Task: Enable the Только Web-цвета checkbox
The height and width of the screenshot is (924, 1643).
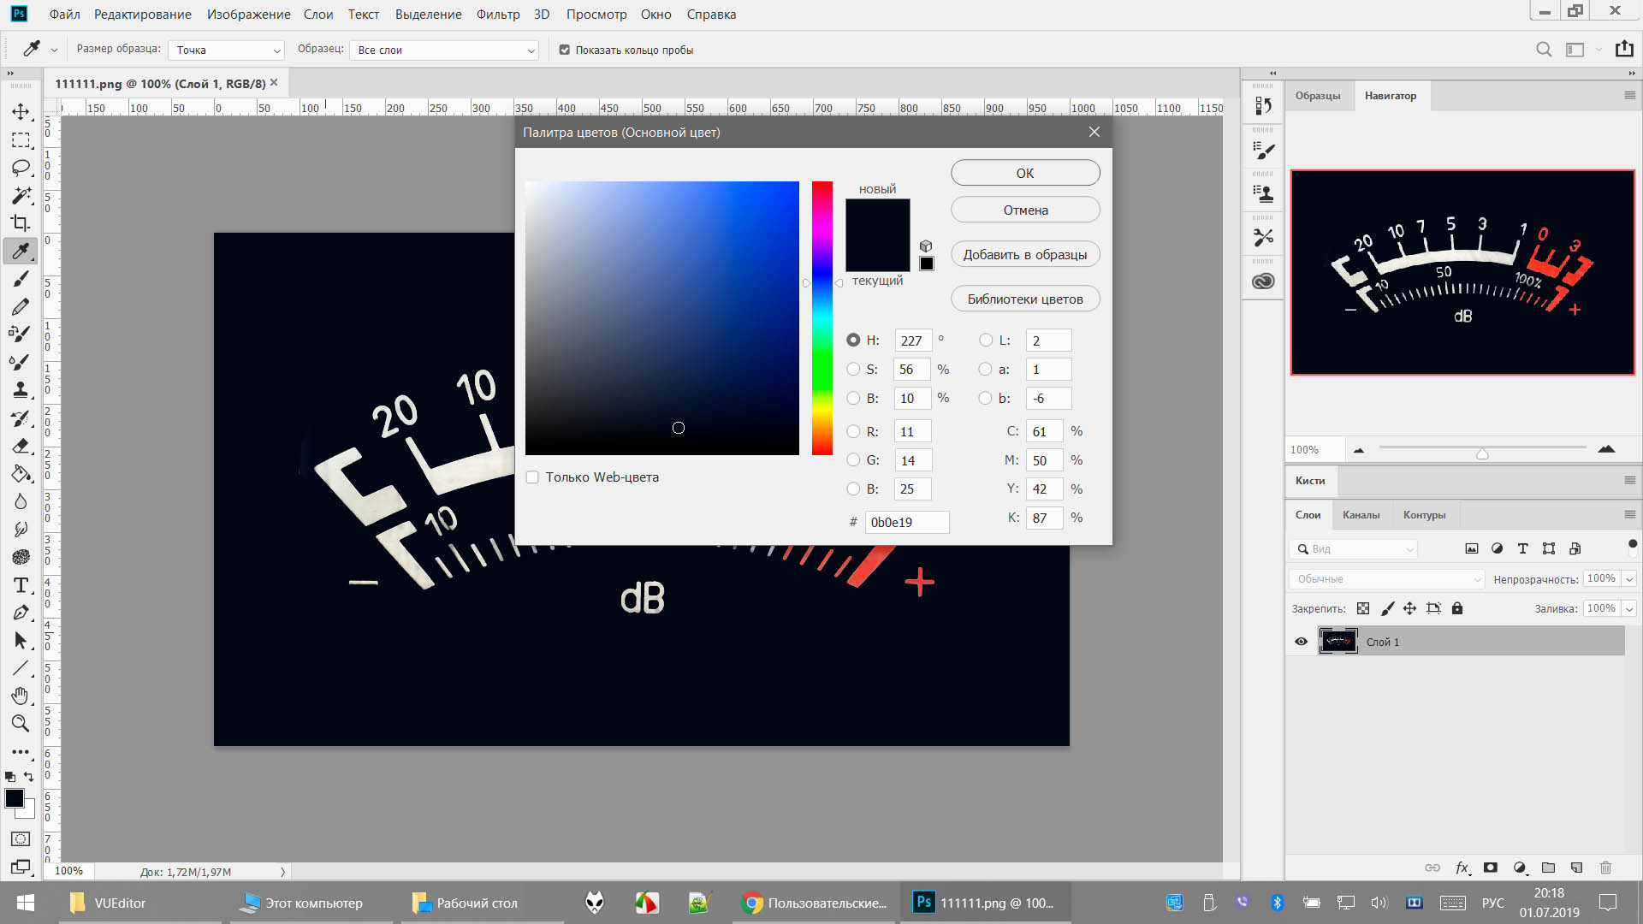Action: point(532,477)
